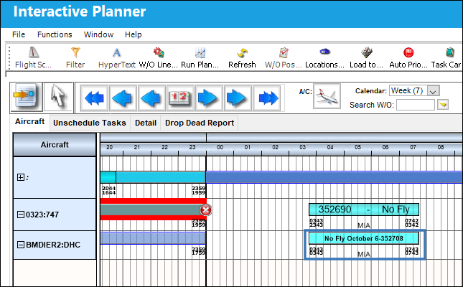This screenshot has width=463, height=287.
Task: Switch to the Aircraft tab
Action: pyautogui.click(x=30, y=122)
